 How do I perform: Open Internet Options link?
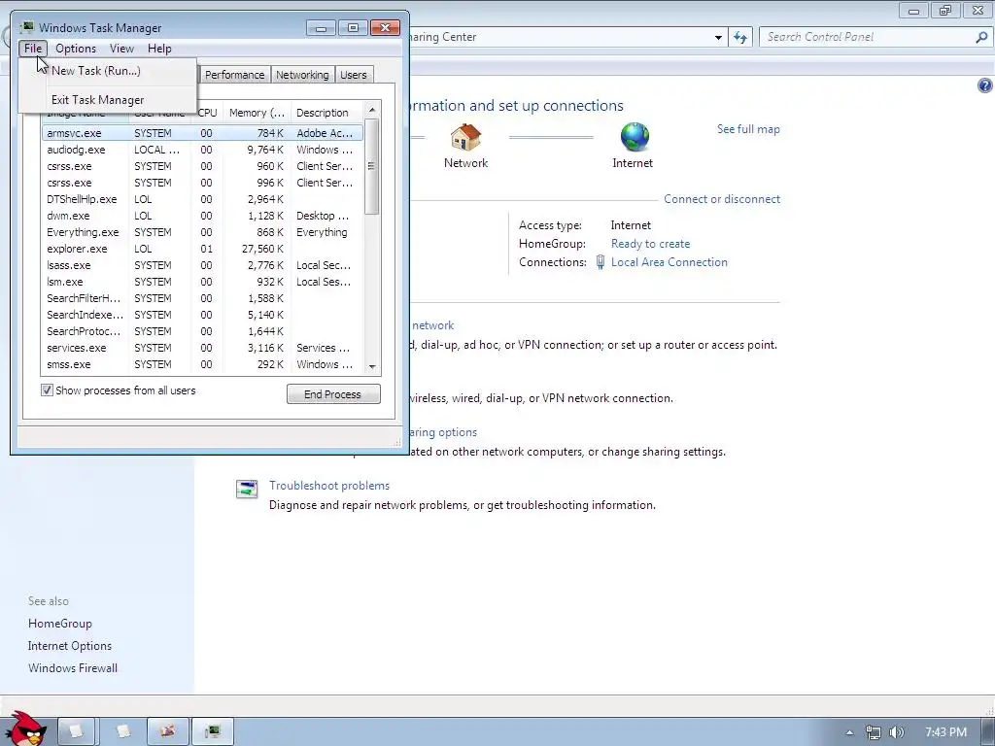click(x=70, y=646)
